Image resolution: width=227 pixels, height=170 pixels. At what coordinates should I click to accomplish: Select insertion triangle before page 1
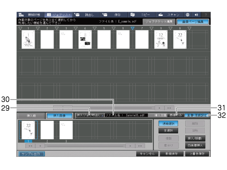[x=20, y=28]
